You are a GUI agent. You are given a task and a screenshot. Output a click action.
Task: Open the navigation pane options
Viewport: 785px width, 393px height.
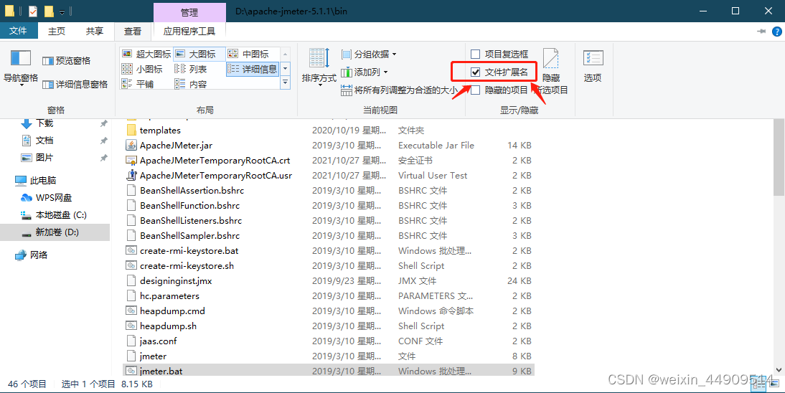click(x=21, y=67)
